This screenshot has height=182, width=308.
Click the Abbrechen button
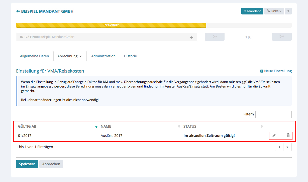51,164
